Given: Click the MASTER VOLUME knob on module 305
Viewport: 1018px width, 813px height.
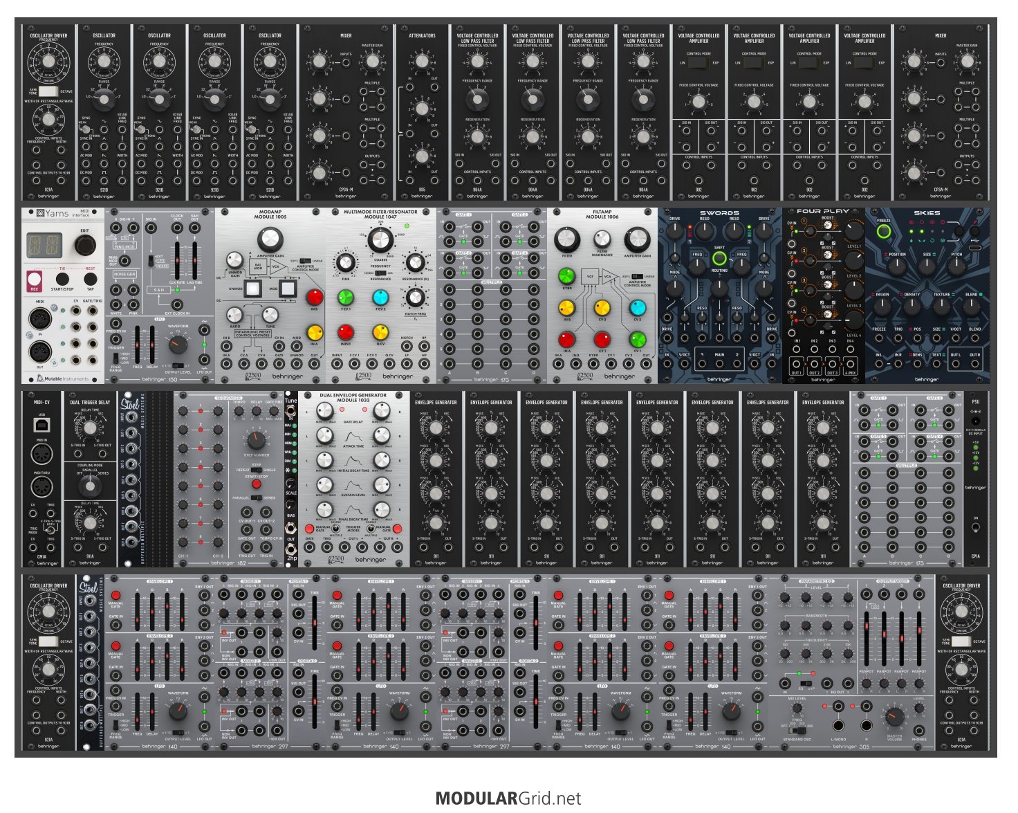Looking at the screenshot, I should coord(894,718).
